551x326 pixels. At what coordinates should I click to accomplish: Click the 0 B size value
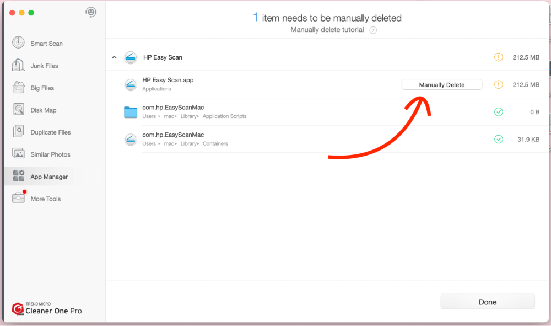point(534,112)
